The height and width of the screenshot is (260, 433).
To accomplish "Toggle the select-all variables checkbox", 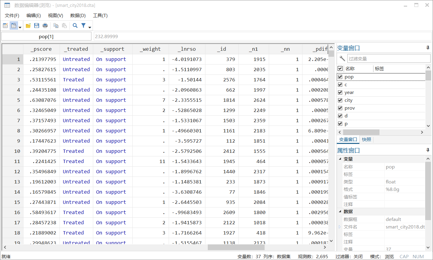I will pos(340,68).
